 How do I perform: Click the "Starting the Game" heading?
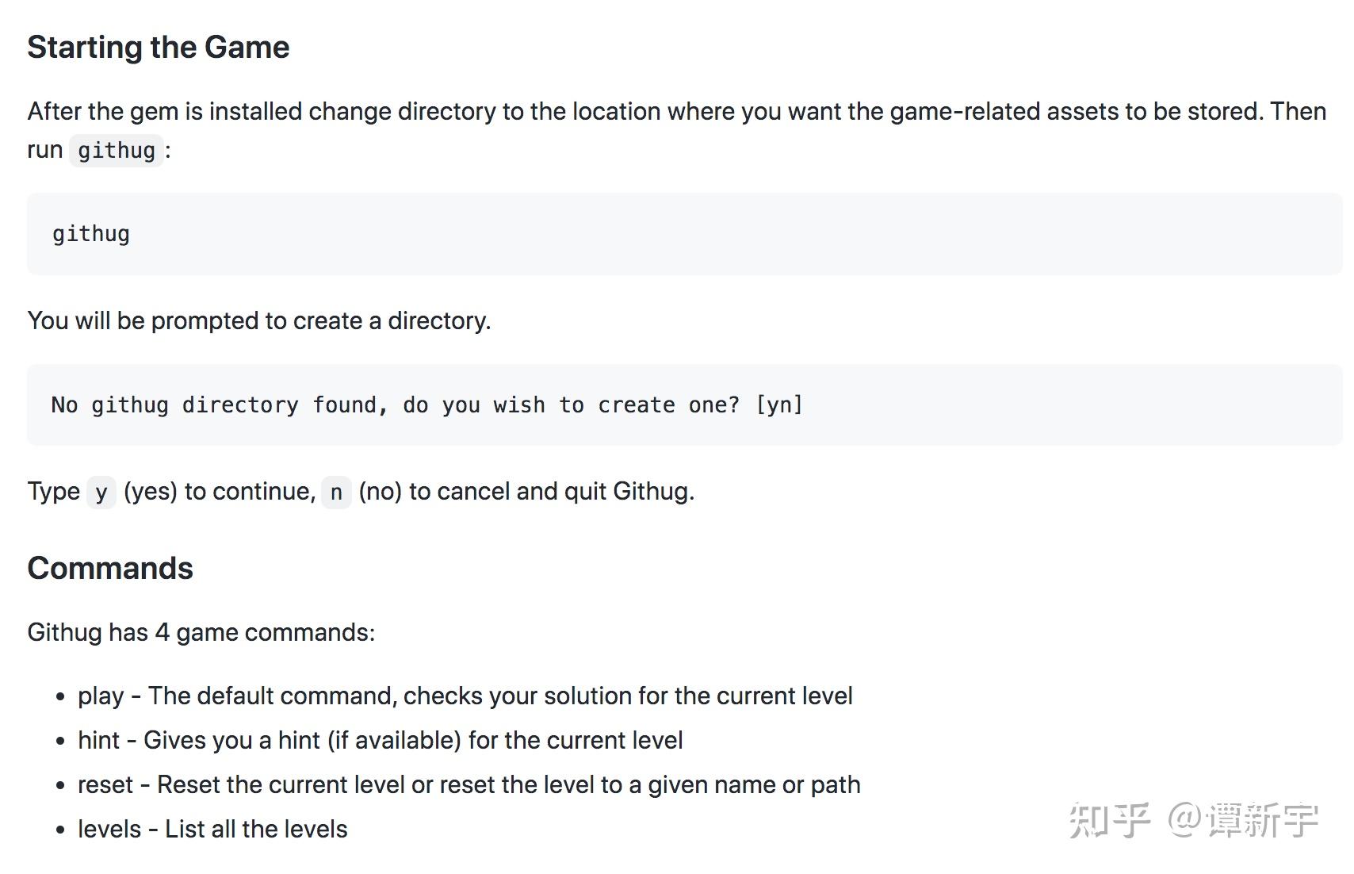point(159,48)
